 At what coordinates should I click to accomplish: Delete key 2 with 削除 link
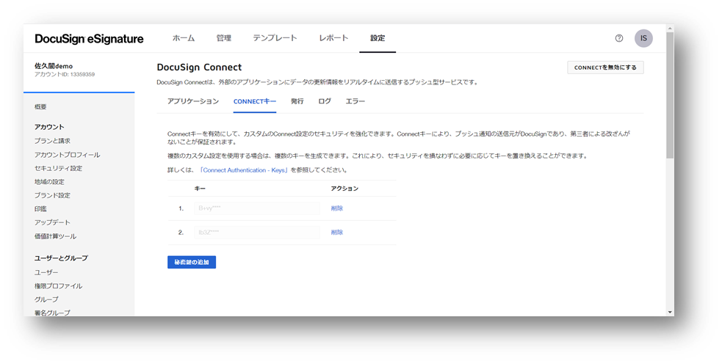pyautogui.click(x=337, y=233)
